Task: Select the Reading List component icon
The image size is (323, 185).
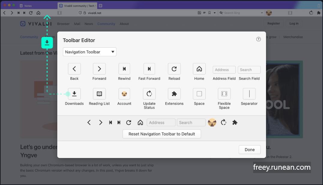Action: [99, 94]
